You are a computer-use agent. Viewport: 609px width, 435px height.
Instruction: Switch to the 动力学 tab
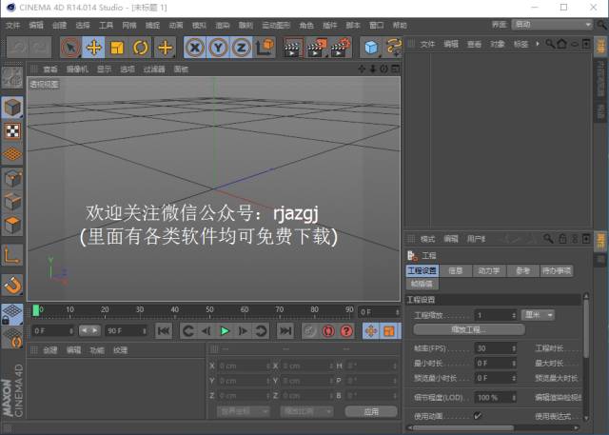(487, 270)
